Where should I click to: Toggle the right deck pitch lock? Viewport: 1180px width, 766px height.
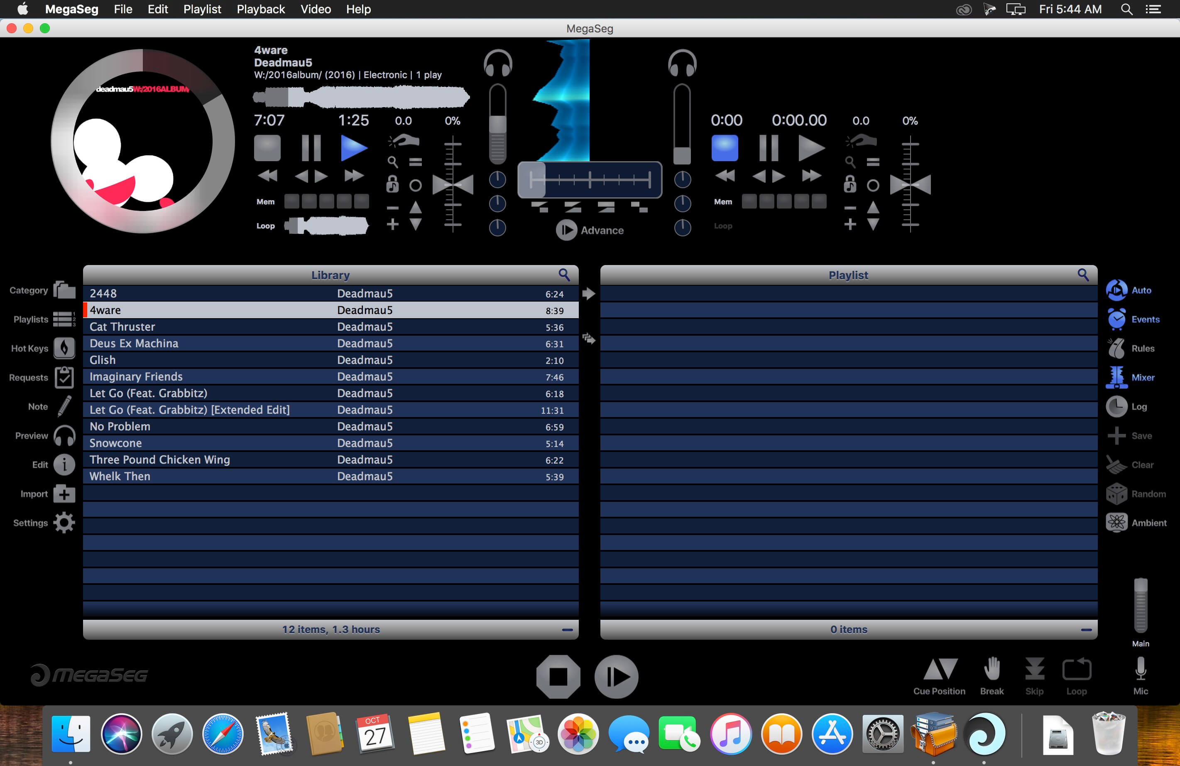(850, 184)
